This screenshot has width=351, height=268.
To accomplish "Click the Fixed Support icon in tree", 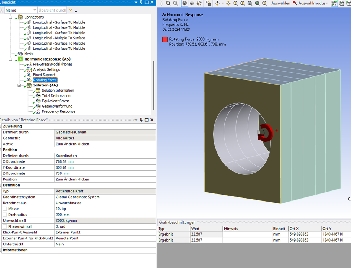I will (29, 75).
